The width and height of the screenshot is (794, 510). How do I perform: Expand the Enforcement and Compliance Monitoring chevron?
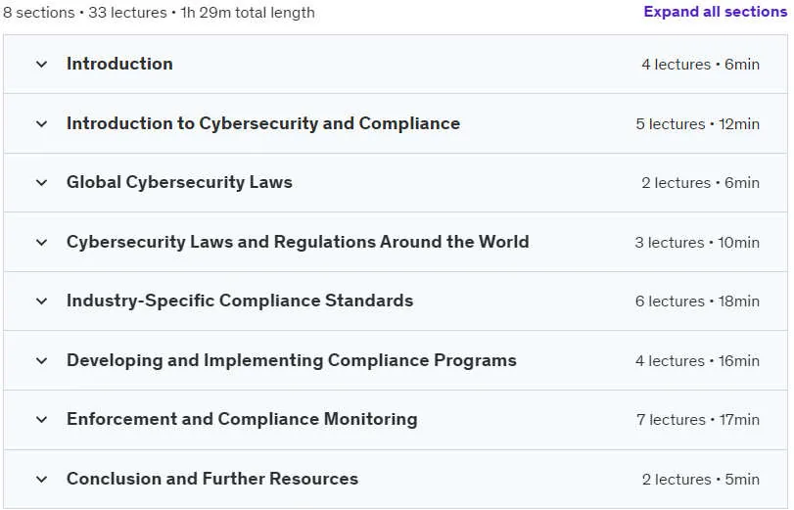[41, 420]
